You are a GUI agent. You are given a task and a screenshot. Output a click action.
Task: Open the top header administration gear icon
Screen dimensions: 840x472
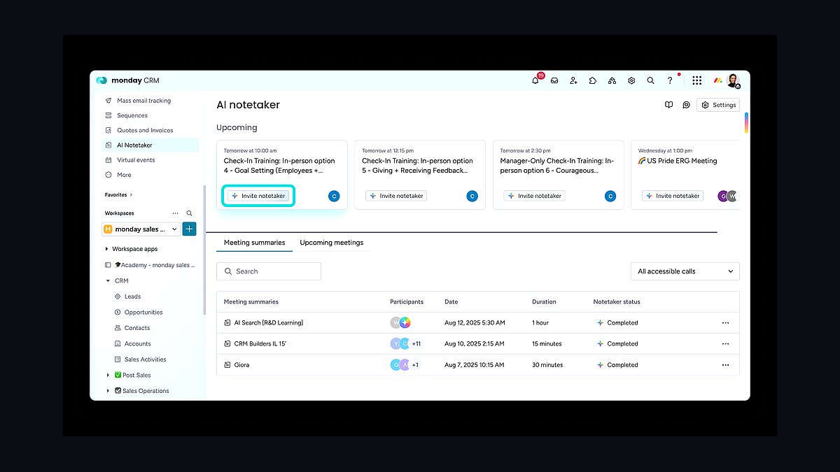click(x=631, y=80)
